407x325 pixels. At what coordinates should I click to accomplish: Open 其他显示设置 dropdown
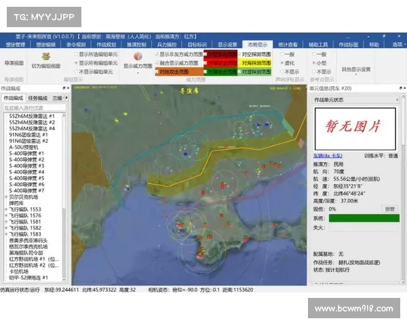(355, 69)
